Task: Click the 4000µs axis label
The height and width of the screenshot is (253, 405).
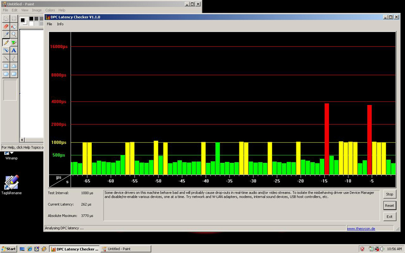Action: pyautogui.click(x=59, y=101)
